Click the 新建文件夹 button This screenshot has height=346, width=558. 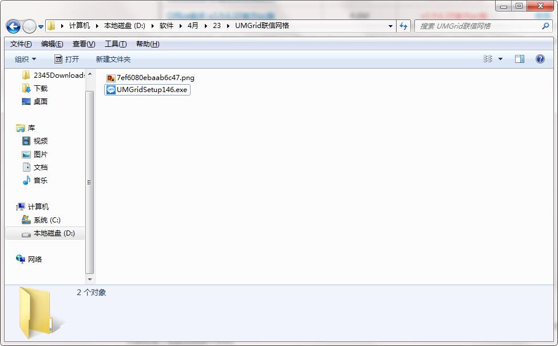coord(113,59)
